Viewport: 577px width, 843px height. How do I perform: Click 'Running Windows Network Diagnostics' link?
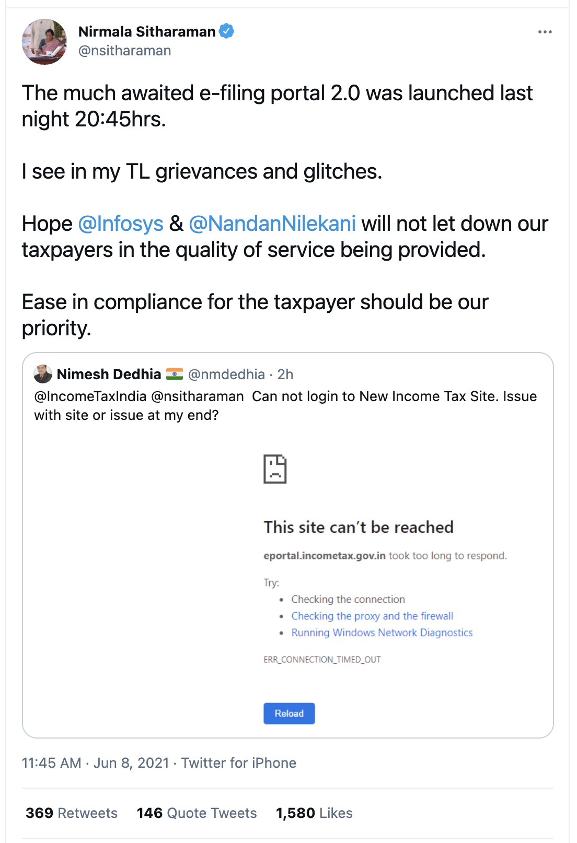(382, 633)
